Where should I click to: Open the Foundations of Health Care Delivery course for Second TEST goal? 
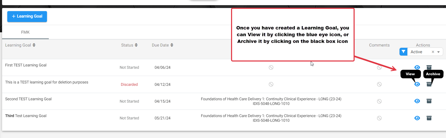pos(271,101)
